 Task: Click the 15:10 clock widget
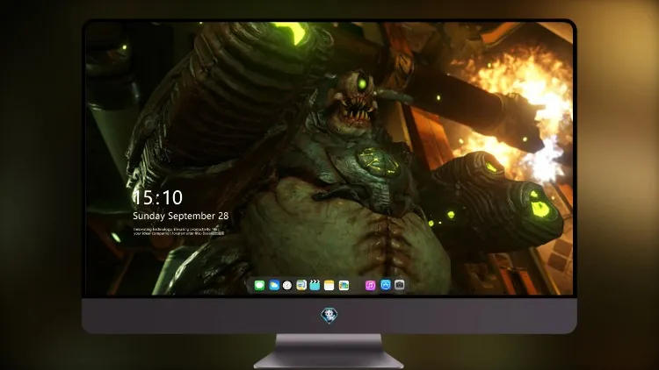tap(157, 197)
